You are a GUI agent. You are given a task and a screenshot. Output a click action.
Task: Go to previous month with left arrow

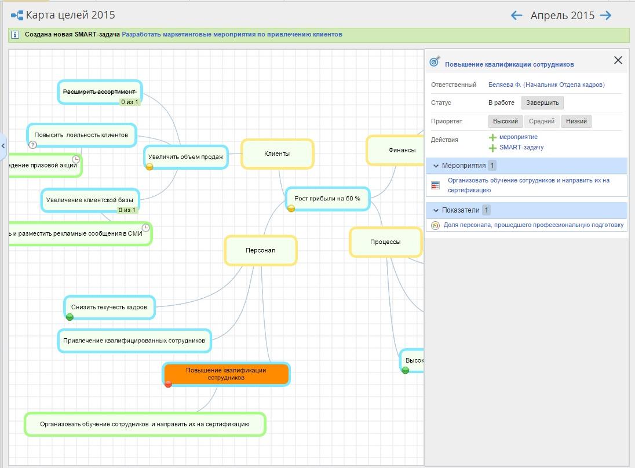pyautogui.click(x=516, y=16)
